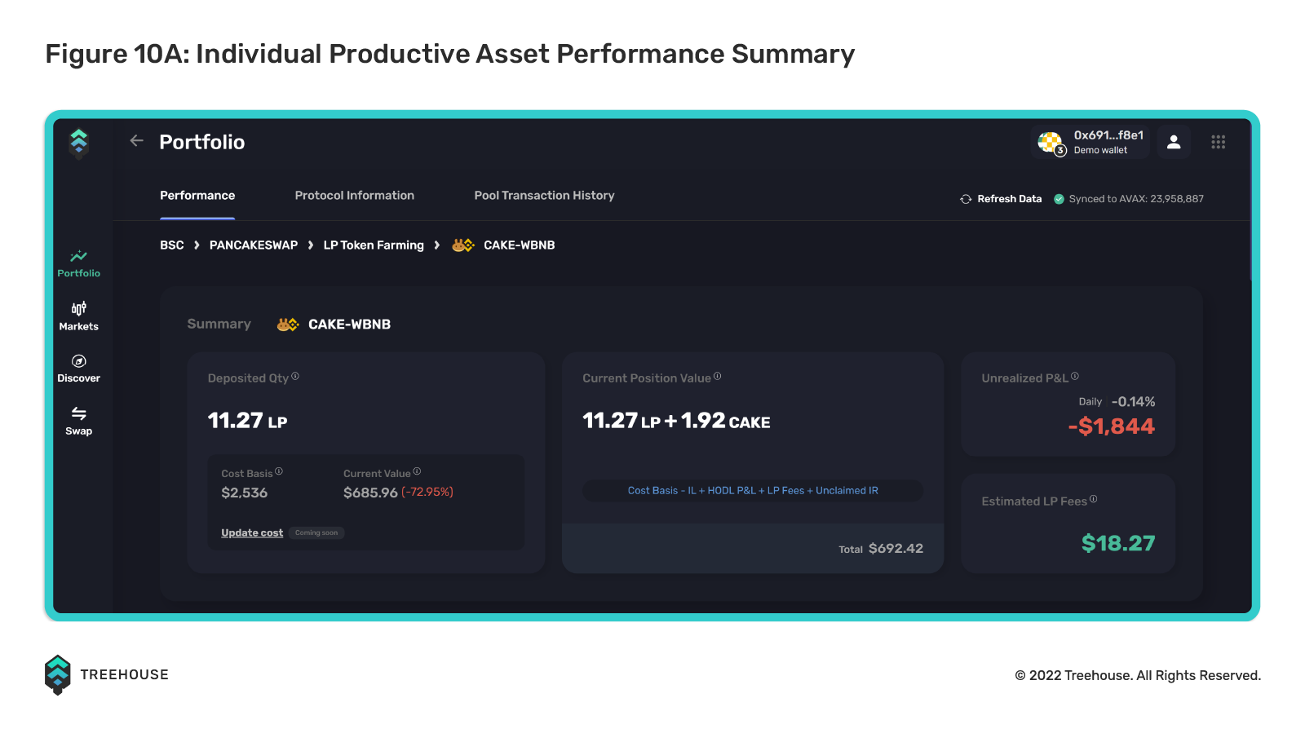Screen dimensions: 1305x729
Task: Click the CAKE-WBNB breadcrumb entry
Action: (x=519, y=245)
